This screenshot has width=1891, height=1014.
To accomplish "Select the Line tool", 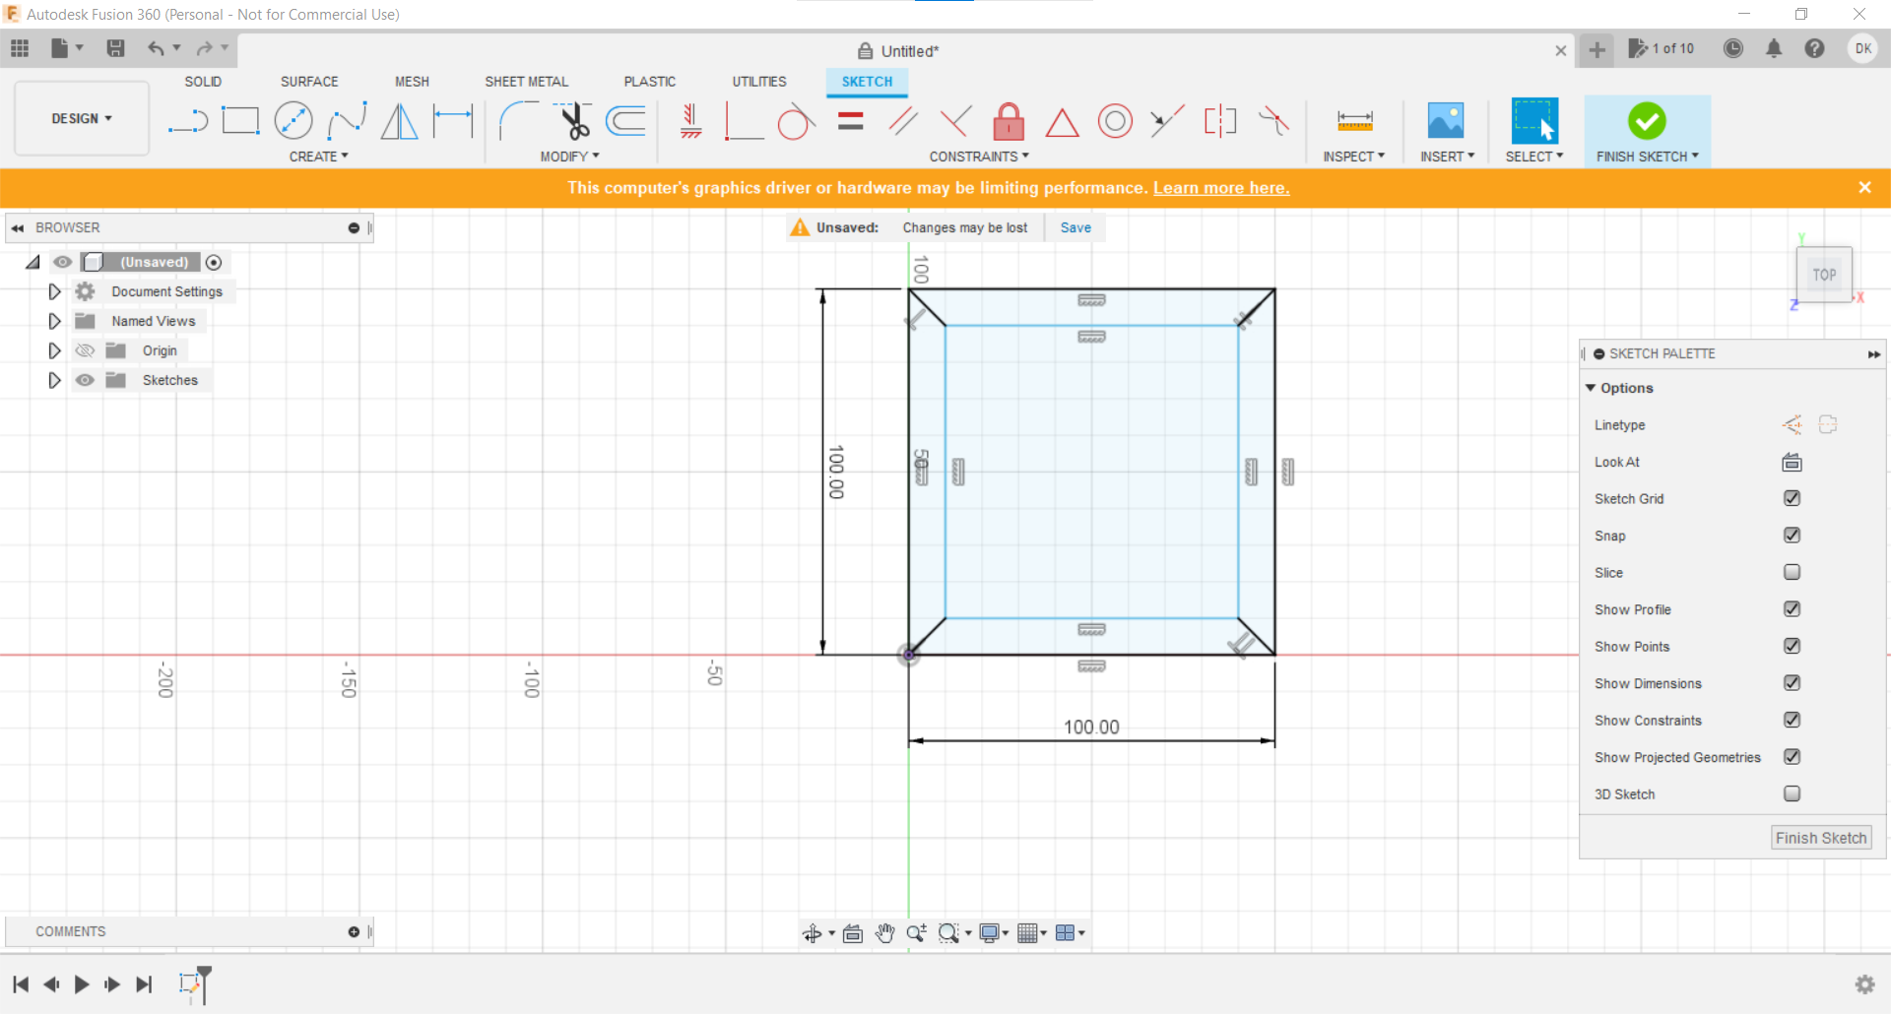I will 187,120.
